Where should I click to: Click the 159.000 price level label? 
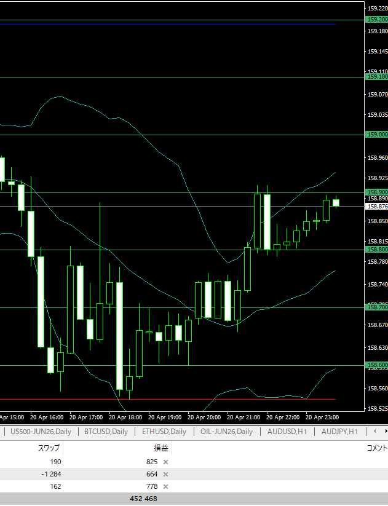coord(376,135)
